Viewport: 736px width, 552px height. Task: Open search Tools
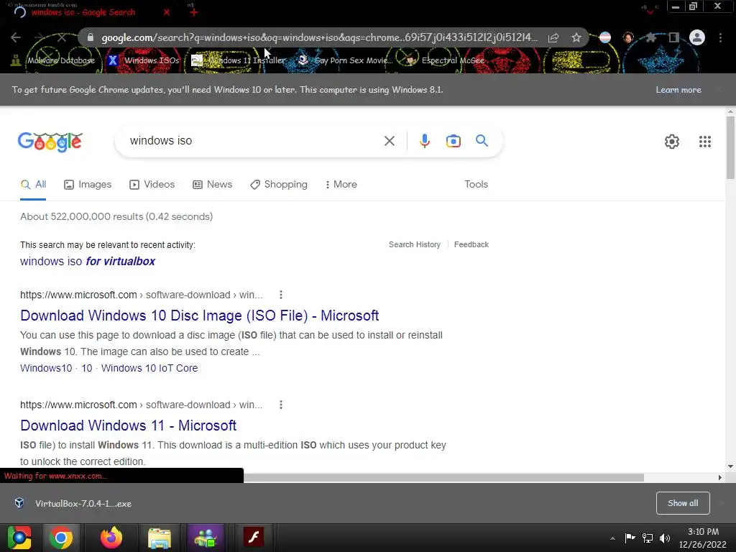pos(476,185)
